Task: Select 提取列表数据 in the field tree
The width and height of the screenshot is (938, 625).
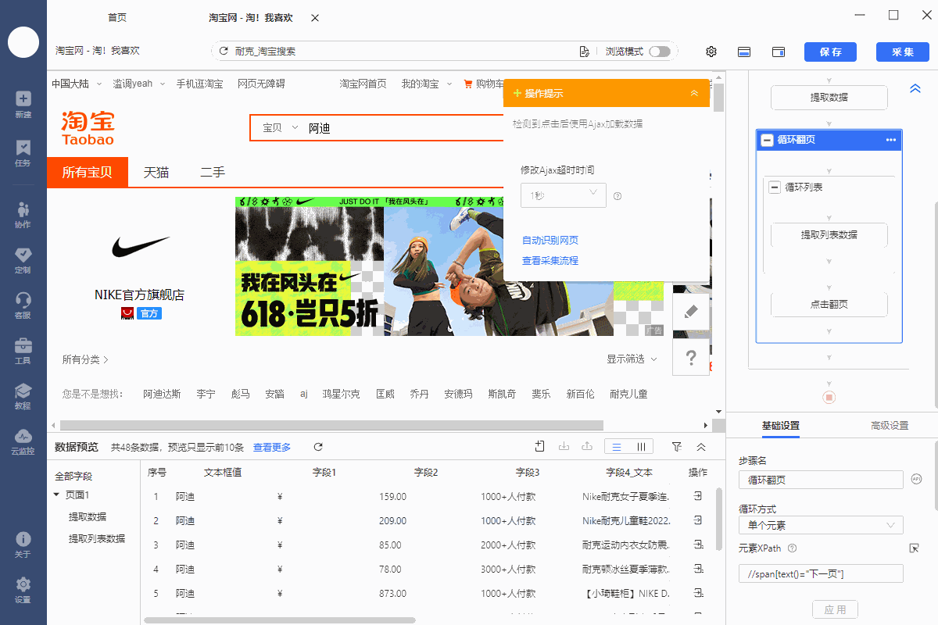Action: tap(97, 538)
